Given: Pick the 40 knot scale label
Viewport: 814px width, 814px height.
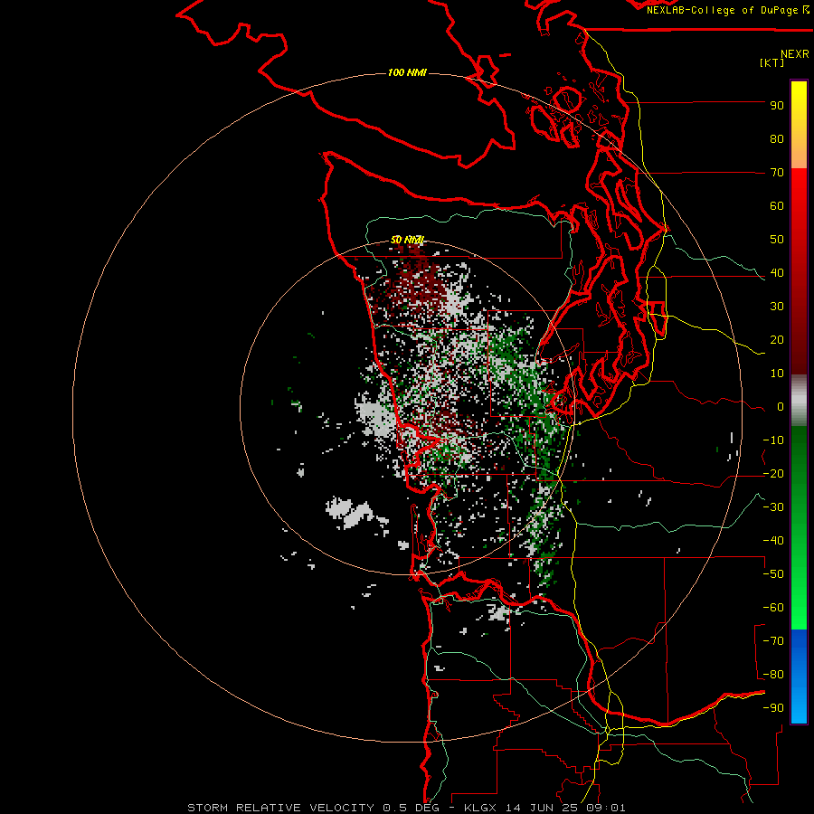Looking at the screenshot, I should pyautogui.click(x=777, y=273).
